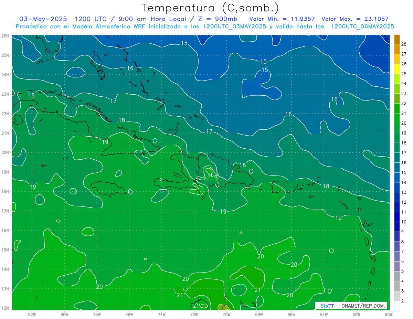413x319 pixels.
Task: Click the grey legend swatch between 3 and 4
Action: pos(397,286)
